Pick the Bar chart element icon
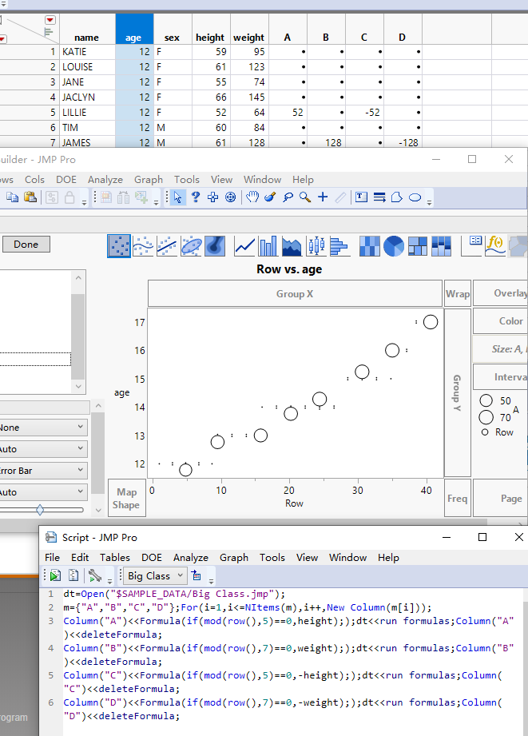This screenshot has height=736, width=528. (x=268, y=246)
